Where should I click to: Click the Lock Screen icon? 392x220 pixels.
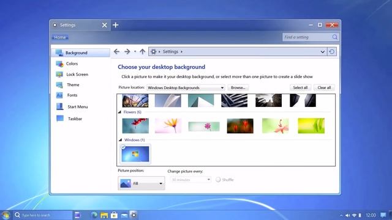coord(59,75)
